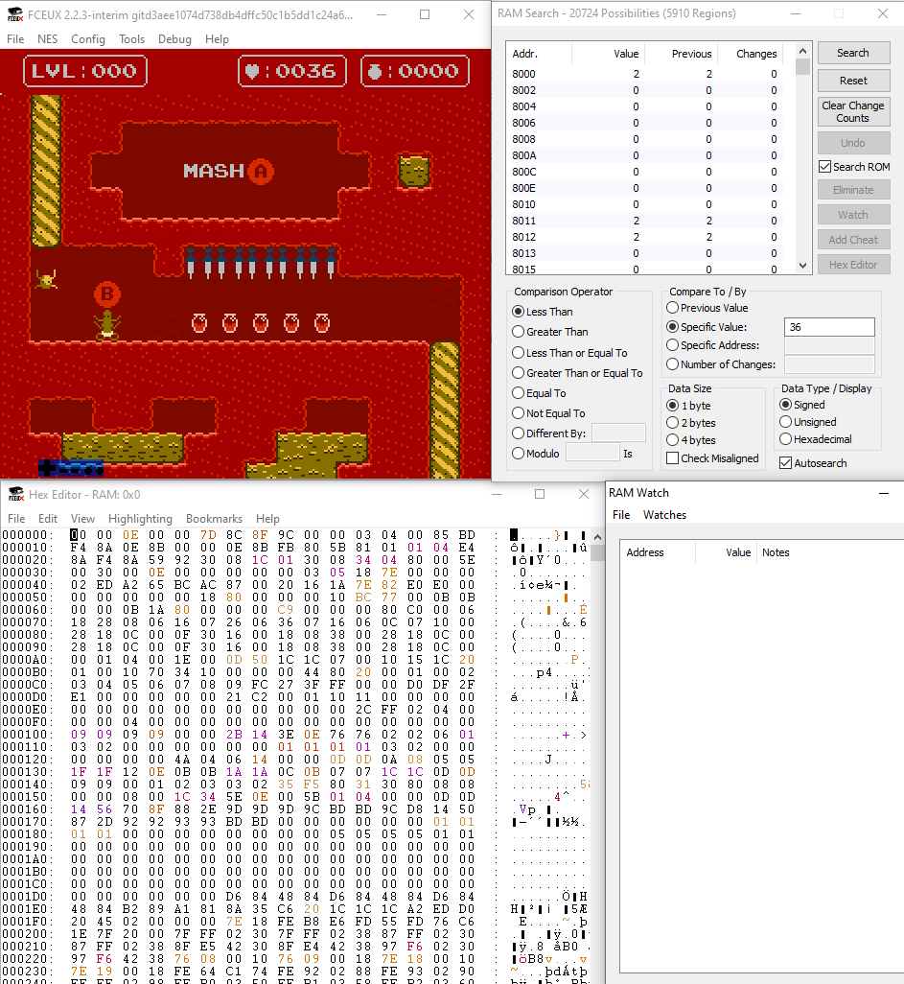This screenshot has width=904, height=984.
Task: Choose 4 bytes data size
Action: (691, 440)
